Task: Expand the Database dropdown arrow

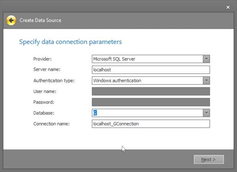Action: [206, 113]
